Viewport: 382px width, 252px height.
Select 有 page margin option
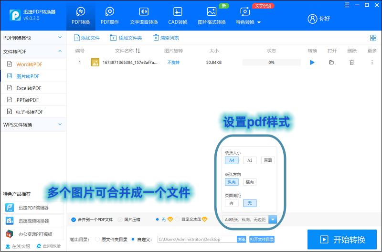coord(232,203)
